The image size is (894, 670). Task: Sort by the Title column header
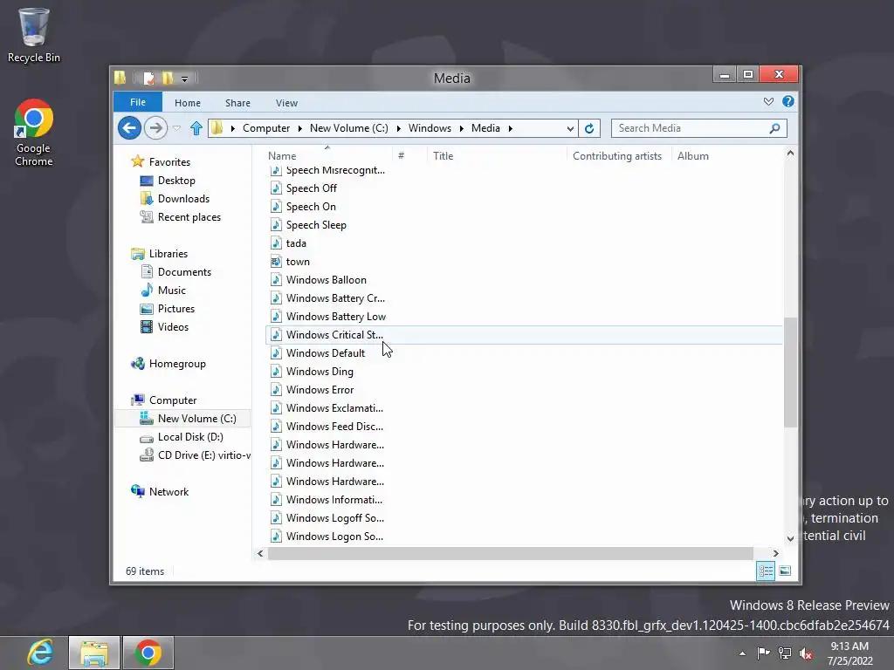click(497, 155)
